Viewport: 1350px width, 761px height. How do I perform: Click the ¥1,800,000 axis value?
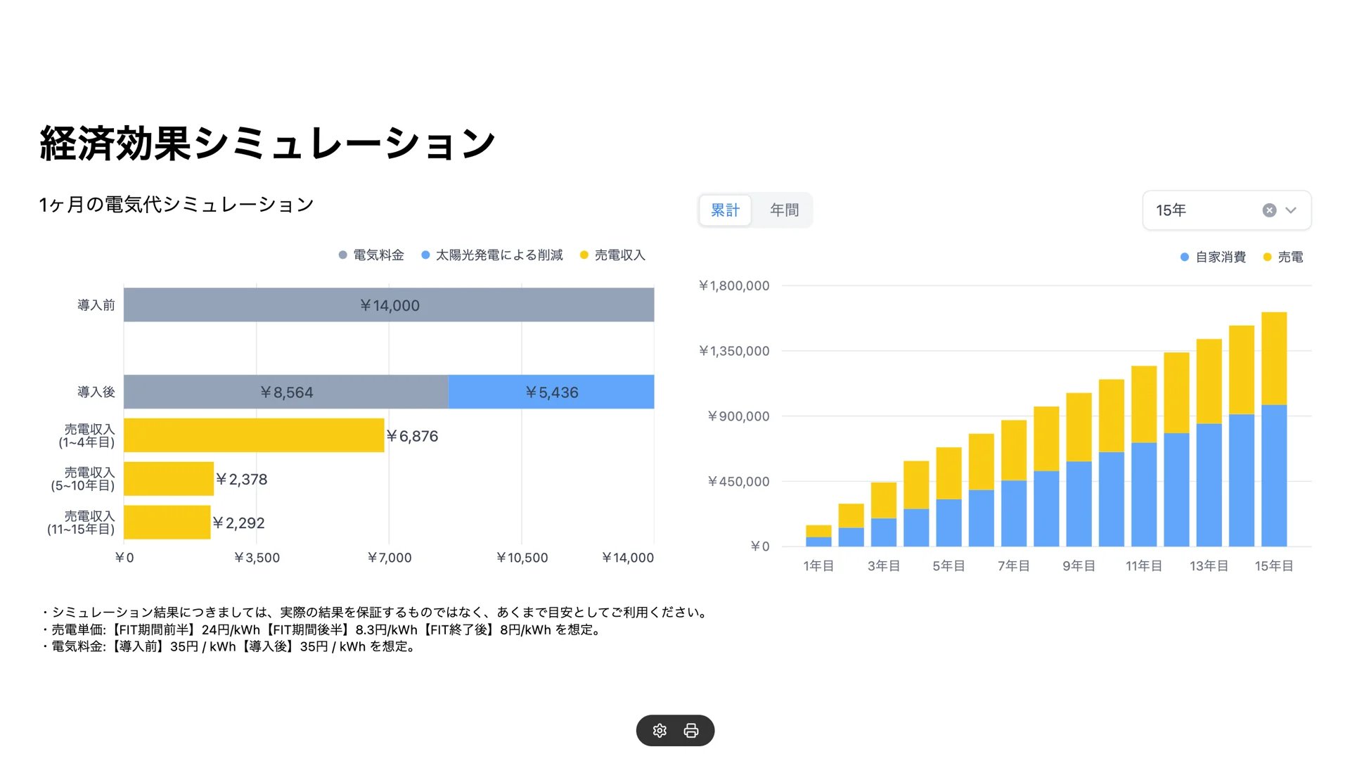point(734,286)
